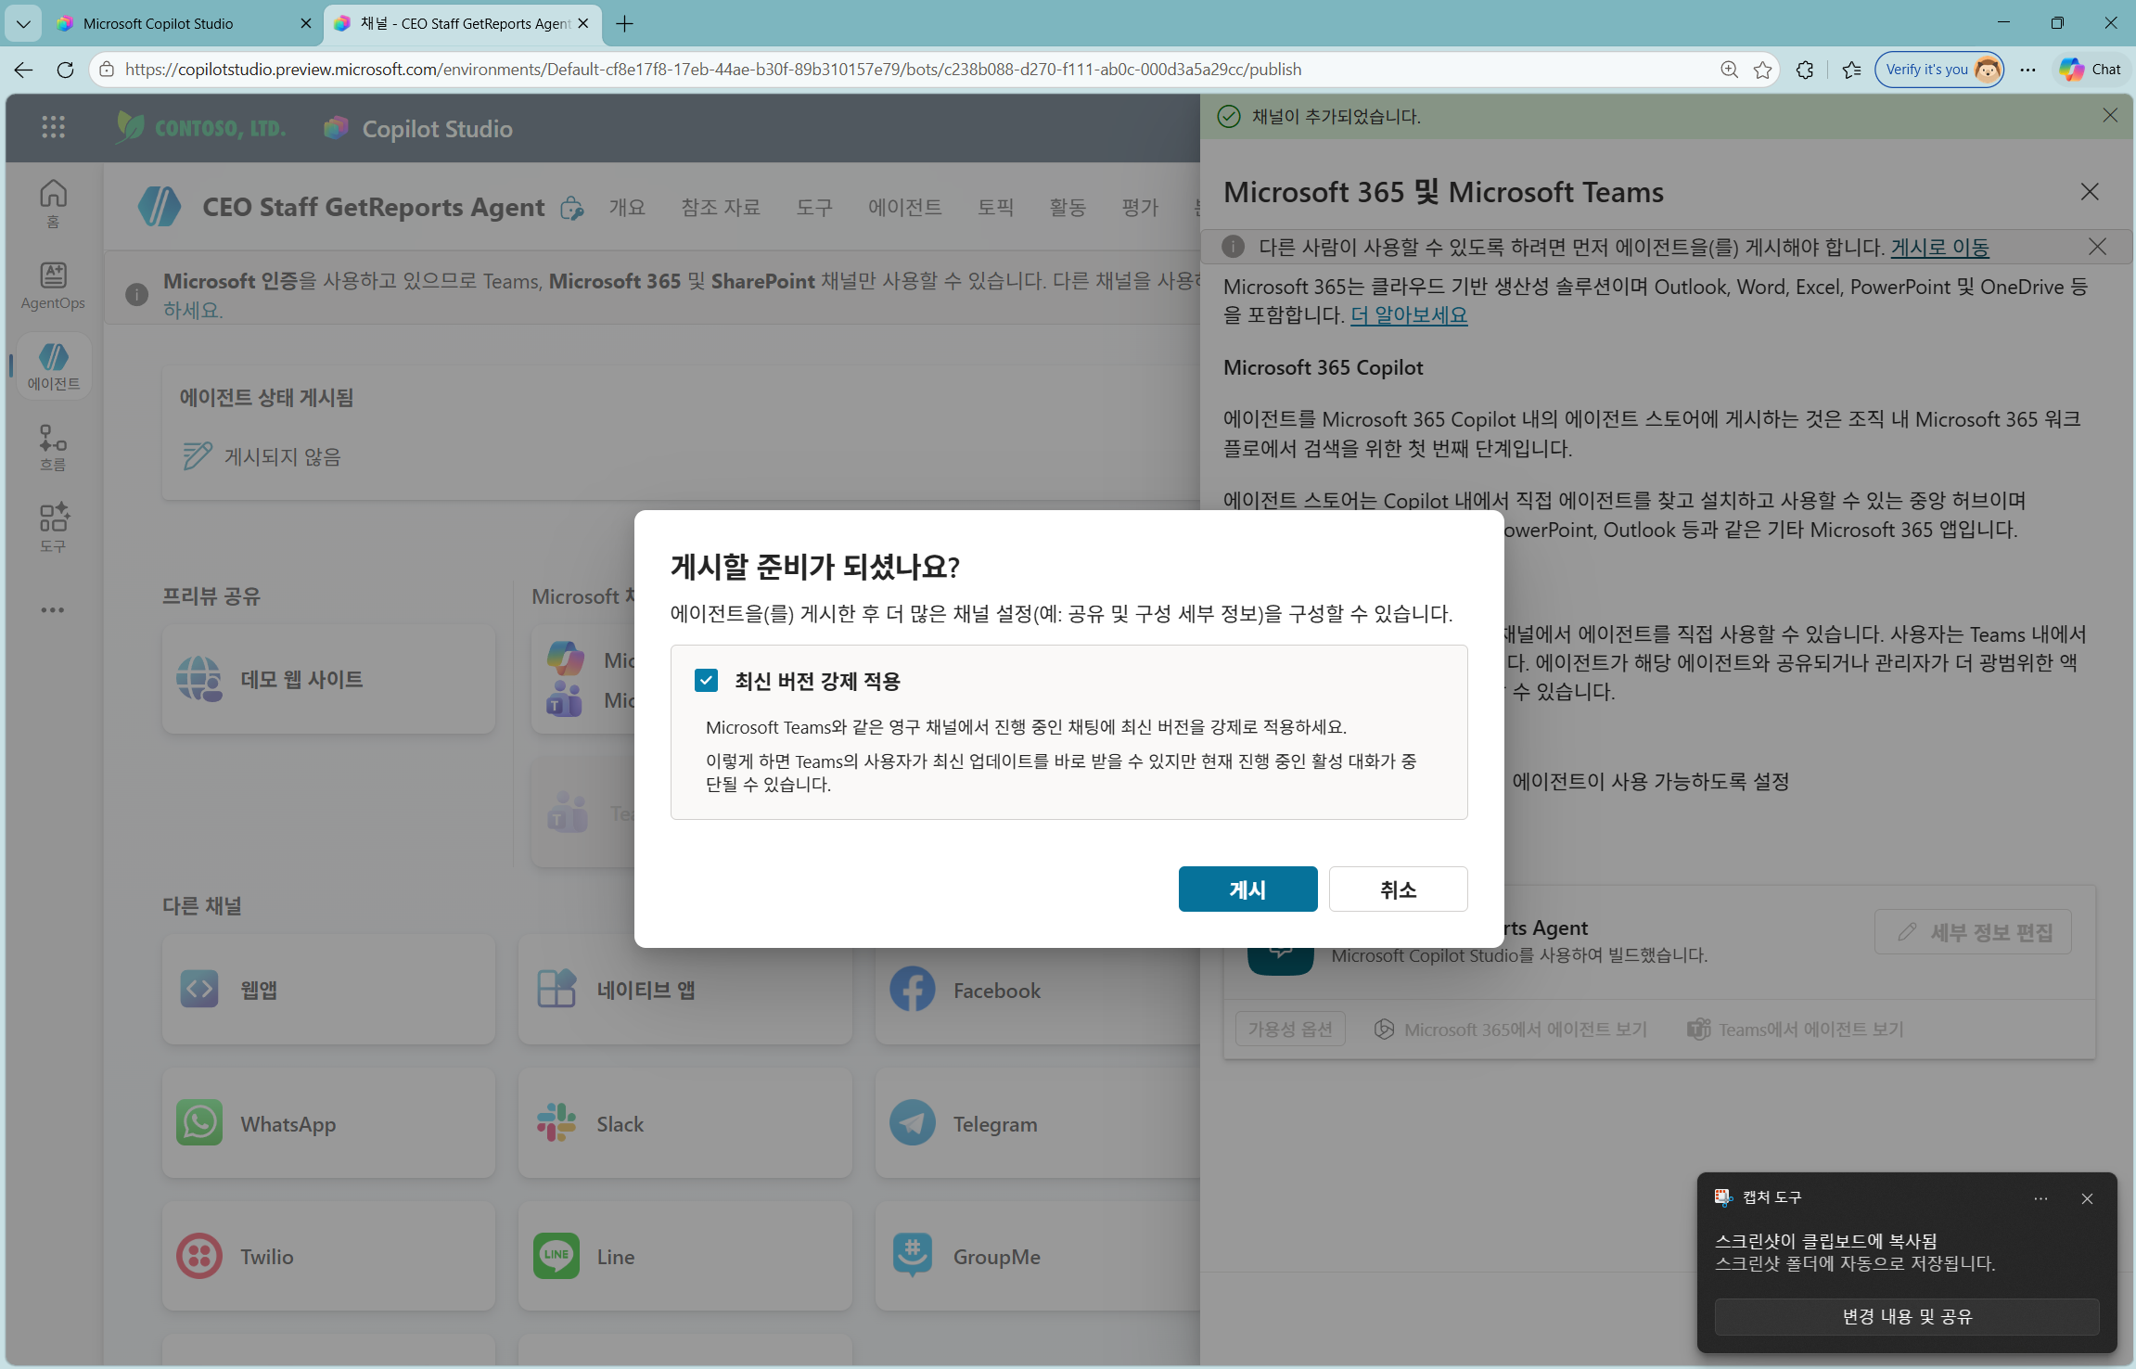Uncheck the 최신 버전 강제 적용 checkbox
Screen dimensions: 2136x1369
click(x=706, y=681)
